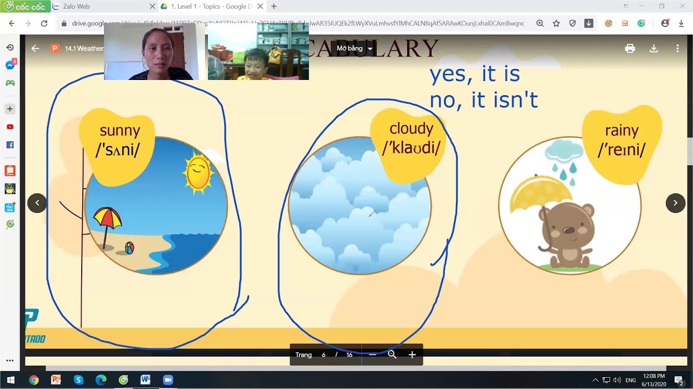Open the browser shield protection icon
Viewport: 693px width, 389px height.
[572, 24]
